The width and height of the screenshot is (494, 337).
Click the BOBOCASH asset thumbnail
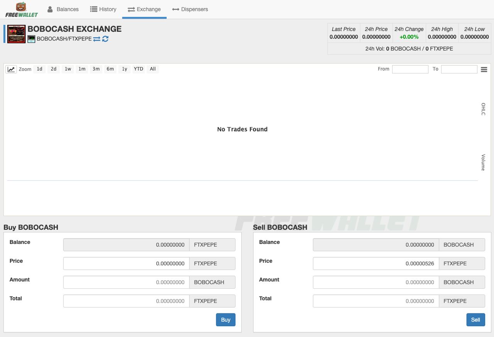[x=17, y=34]
